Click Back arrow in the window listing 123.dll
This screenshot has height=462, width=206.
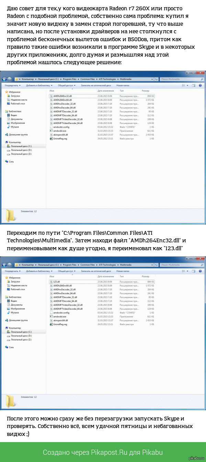4,265
